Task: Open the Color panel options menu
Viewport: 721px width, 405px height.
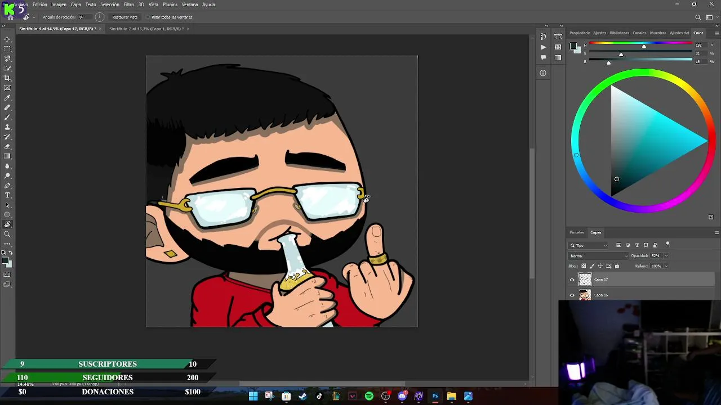Action: [716, 33]
